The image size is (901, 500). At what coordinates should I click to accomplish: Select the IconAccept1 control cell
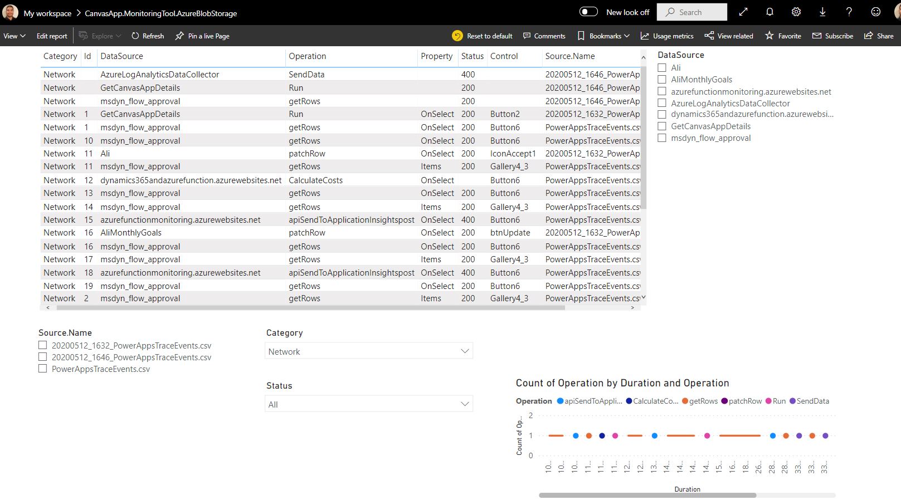[x=513, y=153]
